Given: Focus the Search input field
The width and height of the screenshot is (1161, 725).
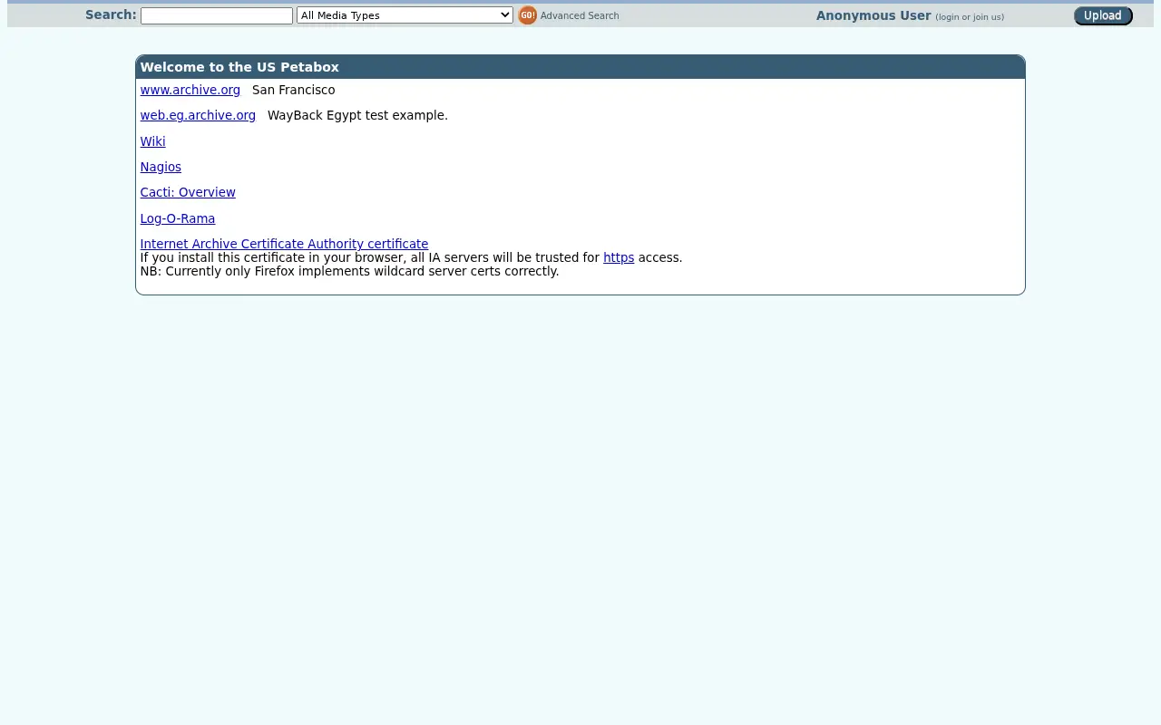Looking at the screenshot, I should click(x=217, y=15).
